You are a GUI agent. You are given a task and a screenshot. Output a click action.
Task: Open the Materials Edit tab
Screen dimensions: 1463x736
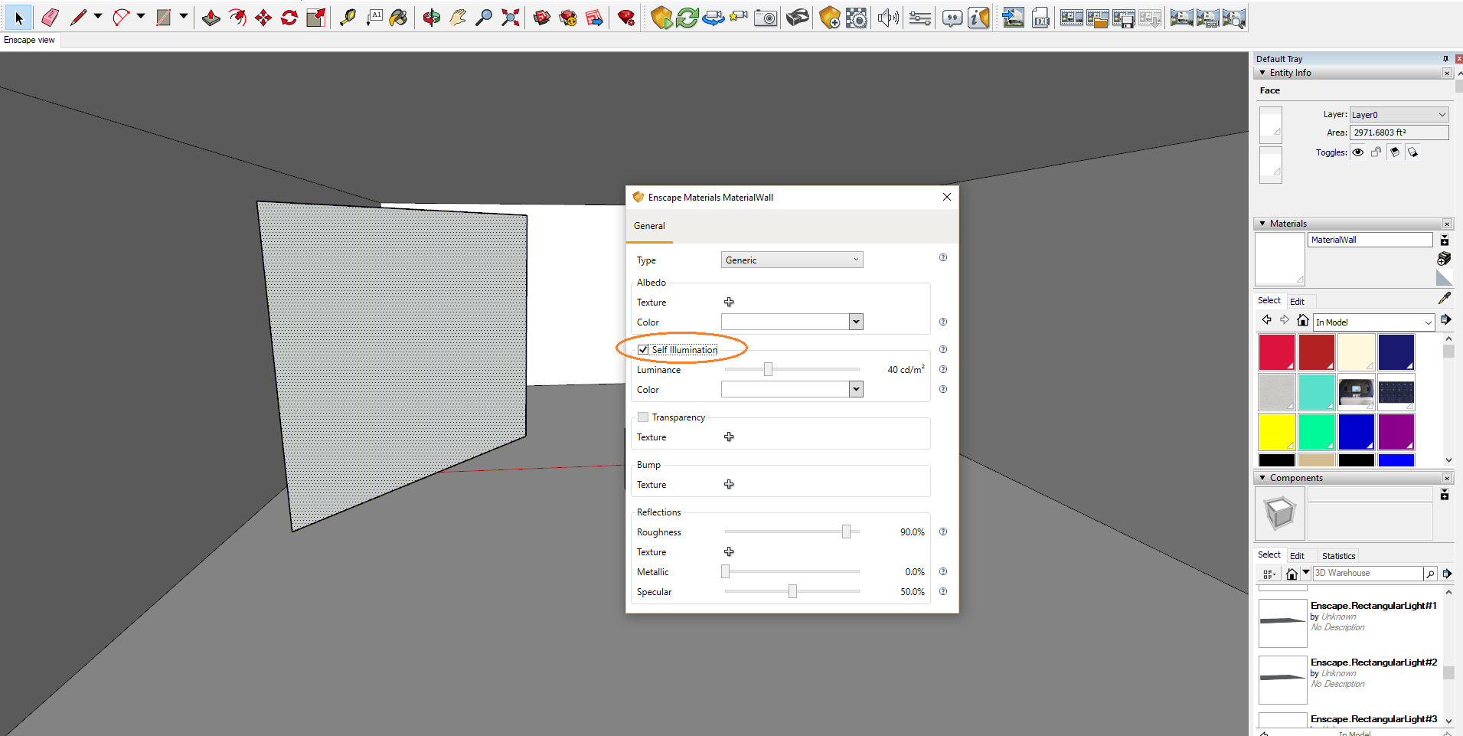point(1297,302)
